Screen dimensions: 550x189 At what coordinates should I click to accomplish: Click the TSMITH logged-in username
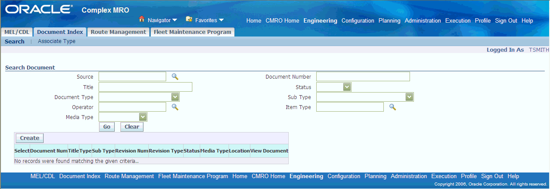[x=539, y=50]
